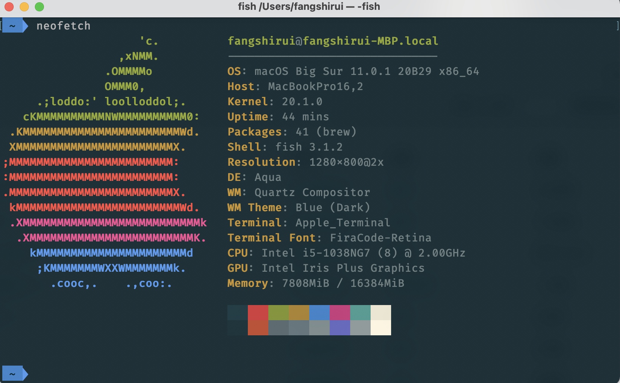Click the Shell value 'fish 3.1.2'
Viewport: 620px width, 383px height.
(x=309, y=147)
